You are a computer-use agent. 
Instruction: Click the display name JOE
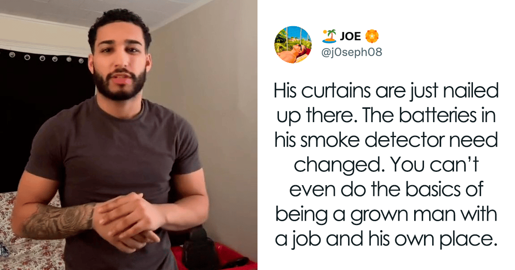click(350, 37)
